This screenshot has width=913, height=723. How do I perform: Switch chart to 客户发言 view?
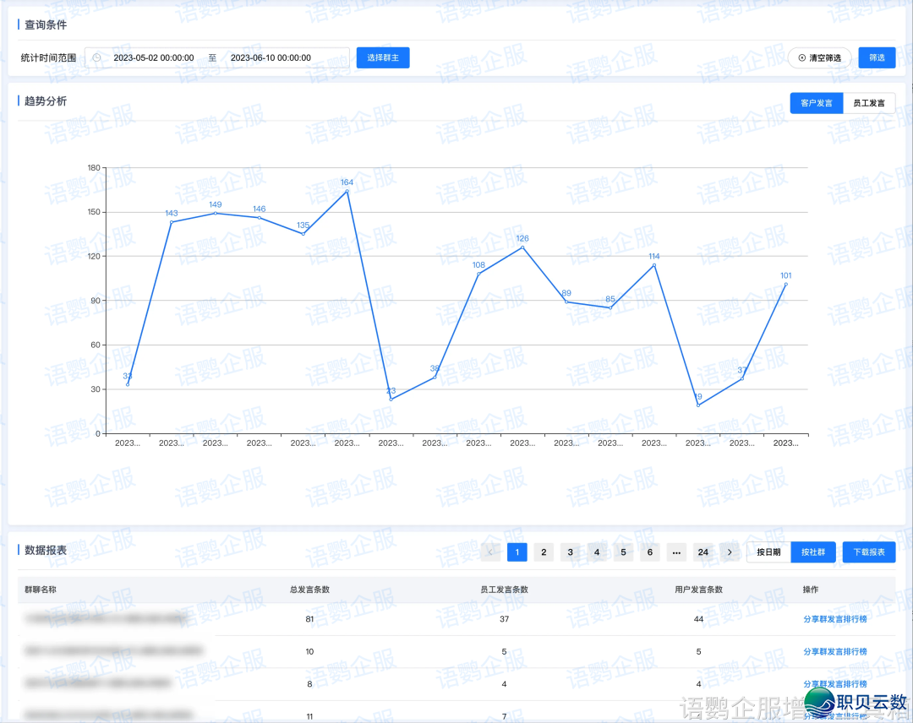click(x=817, y=103)
